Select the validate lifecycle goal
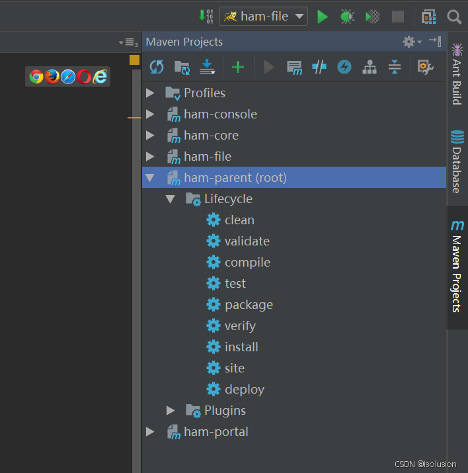The height and width of the screenshot is (473, 468). pyautogui.click(x=238, y=241)
